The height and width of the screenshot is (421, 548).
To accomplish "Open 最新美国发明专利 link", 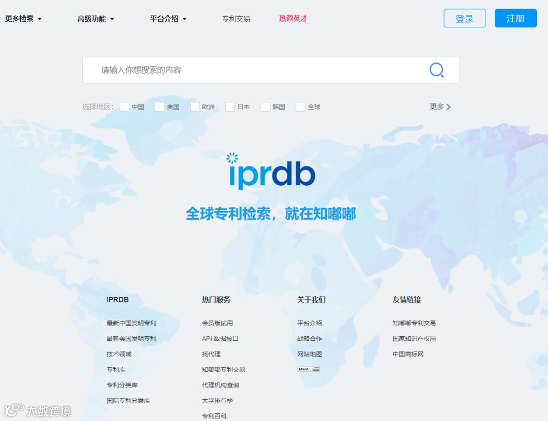I will point(131,338).
